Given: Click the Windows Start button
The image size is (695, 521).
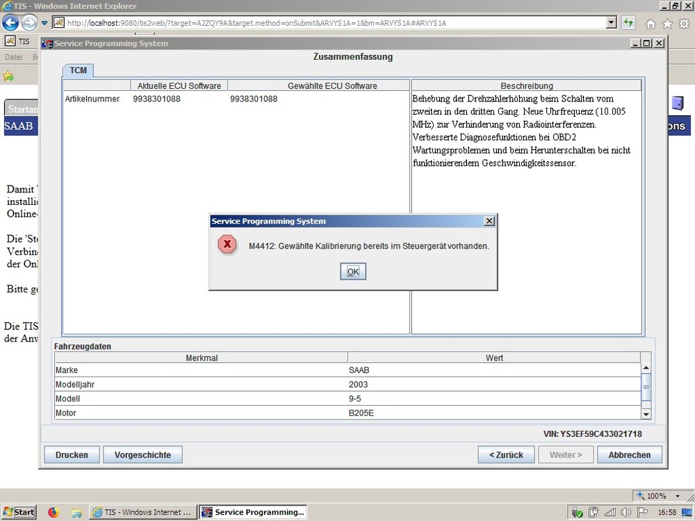Looking at the screenshot, I should click(x=19, y=512).
